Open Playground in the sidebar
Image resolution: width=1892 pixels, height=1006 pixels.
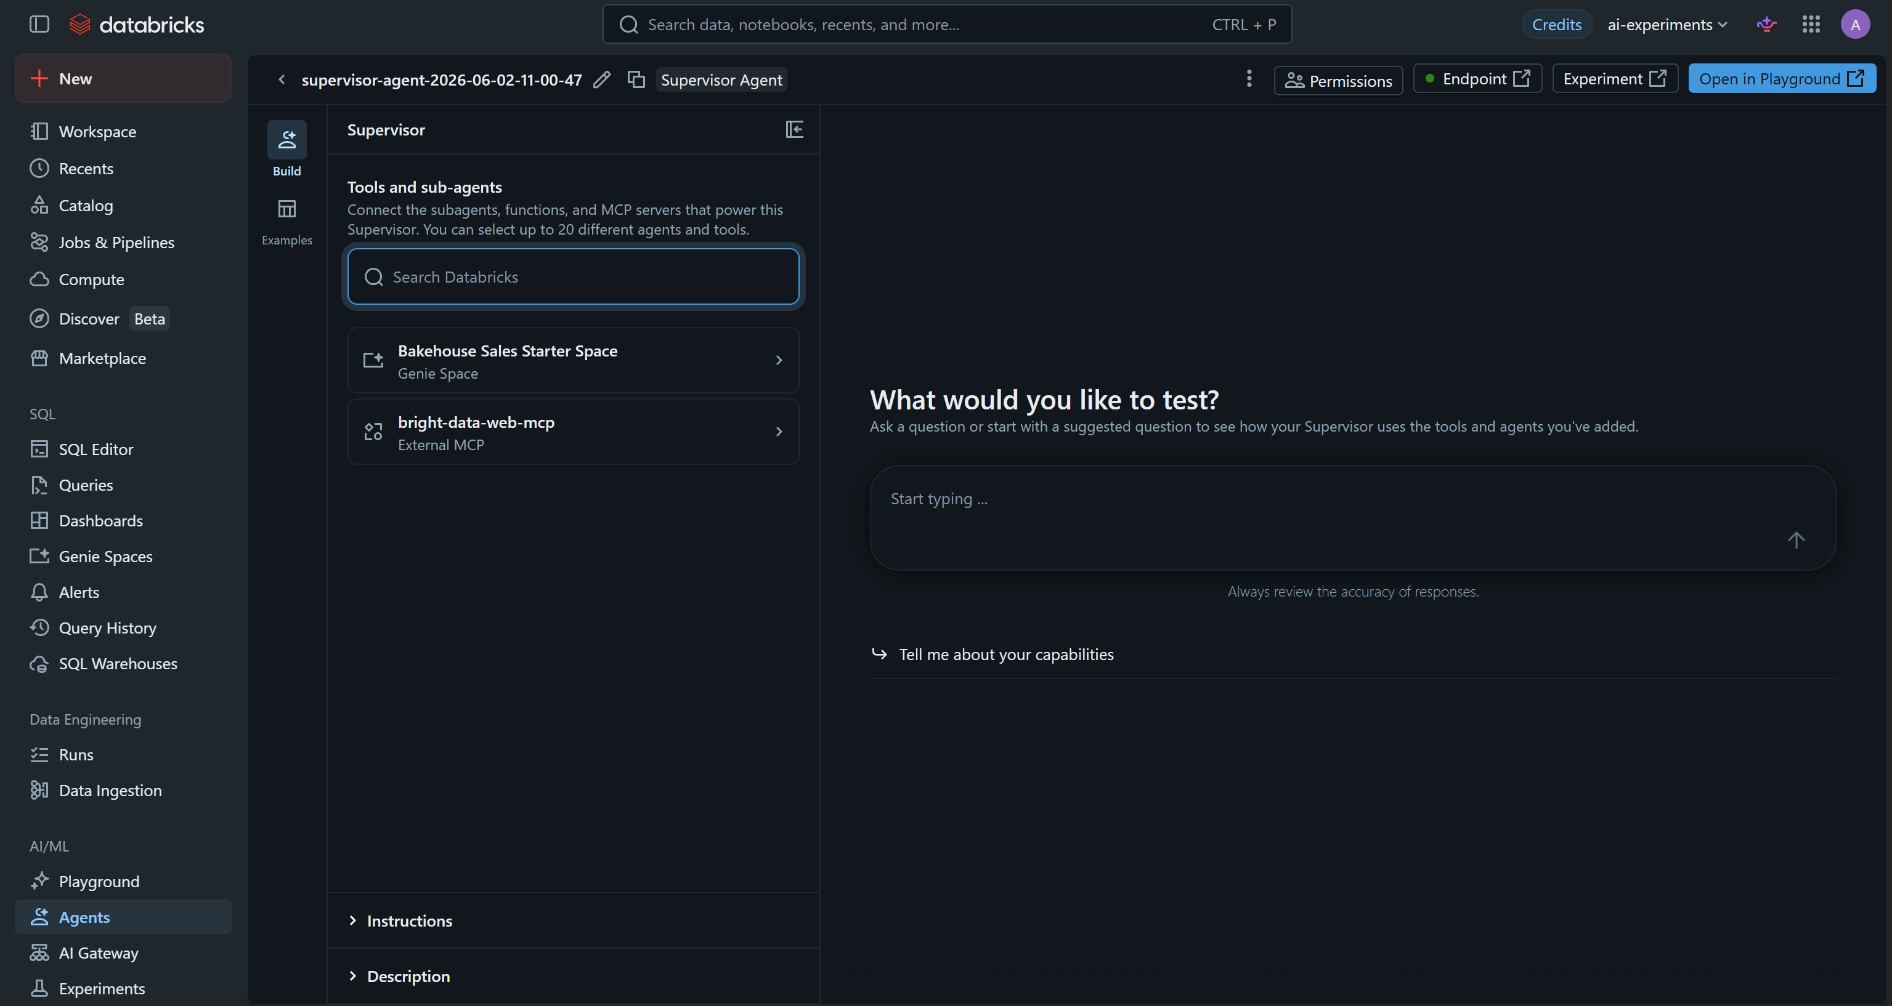123,881
